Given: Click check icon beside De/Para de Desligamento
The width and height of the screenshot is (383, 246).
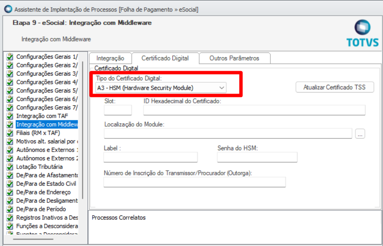Looking at the screenshot, I should (10, 201).
